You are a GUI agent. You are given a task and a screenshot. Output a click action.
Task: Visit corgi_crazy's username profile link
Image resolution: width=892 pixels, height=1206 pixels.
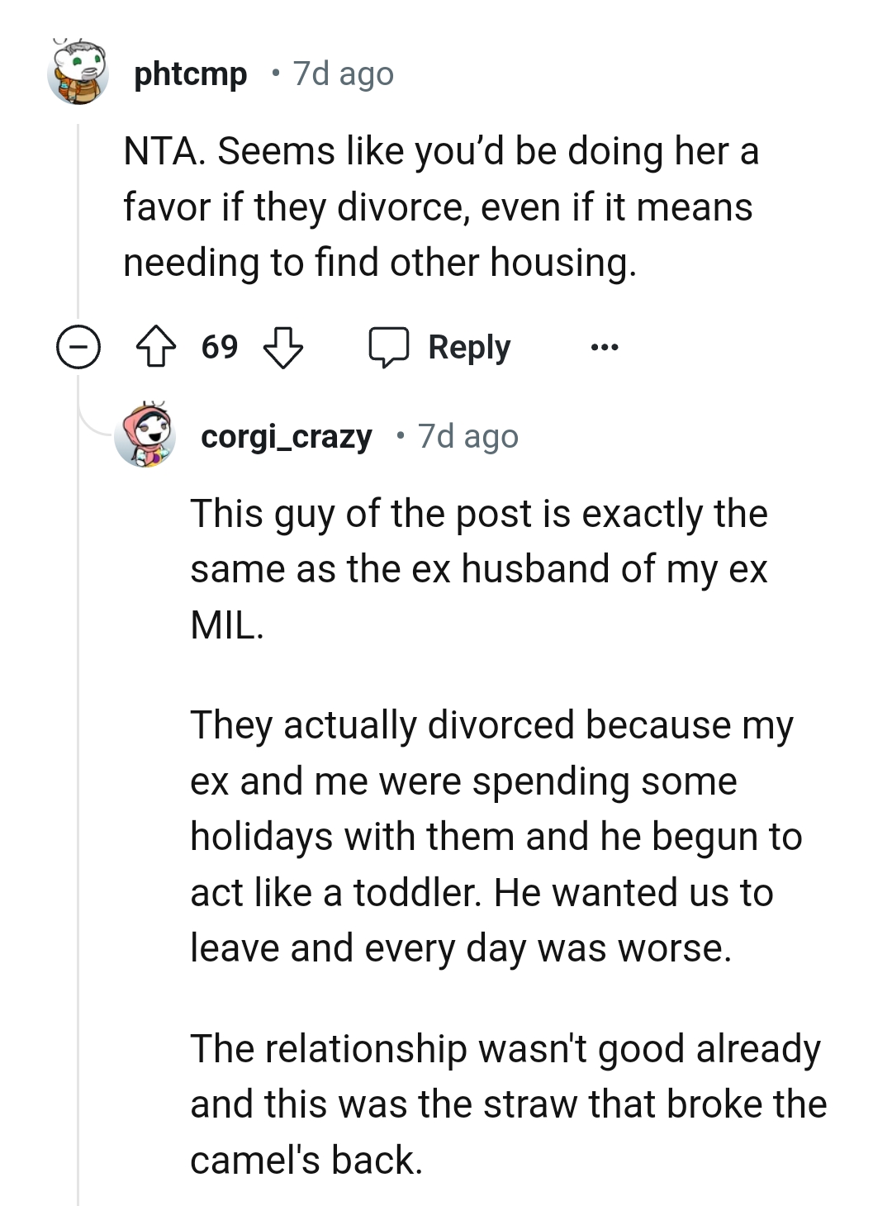tap(287, 436)
